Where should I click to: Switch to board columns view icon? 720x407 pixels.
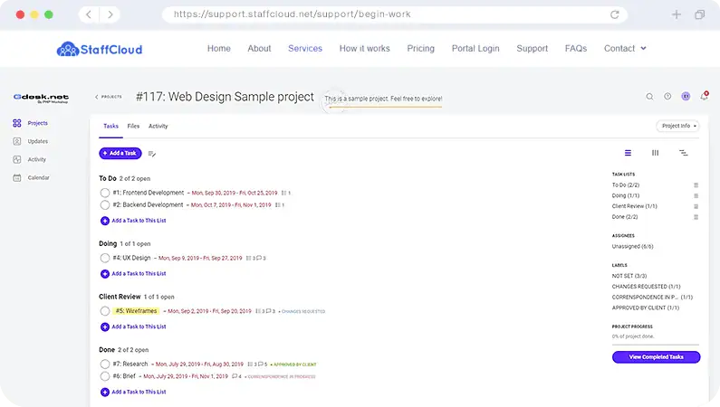click(x=656, y=153)
